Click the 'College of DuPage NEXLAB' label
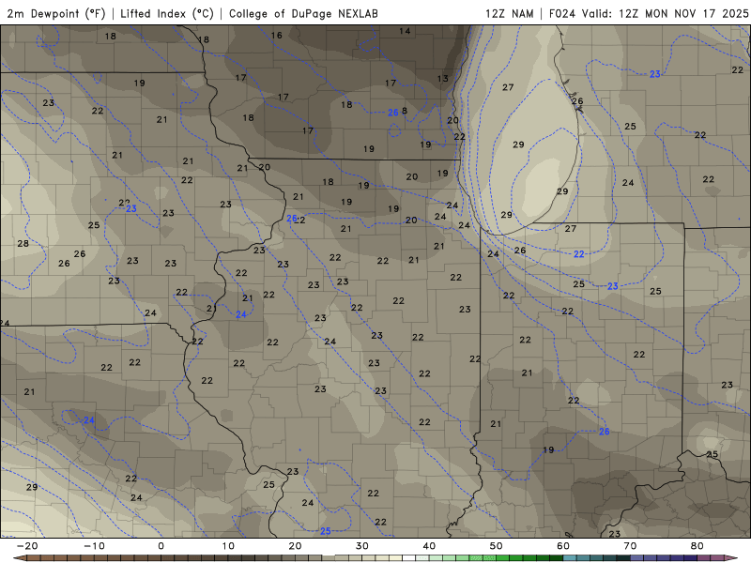This screenshot has height=563, width=751. tap(303, 13)
